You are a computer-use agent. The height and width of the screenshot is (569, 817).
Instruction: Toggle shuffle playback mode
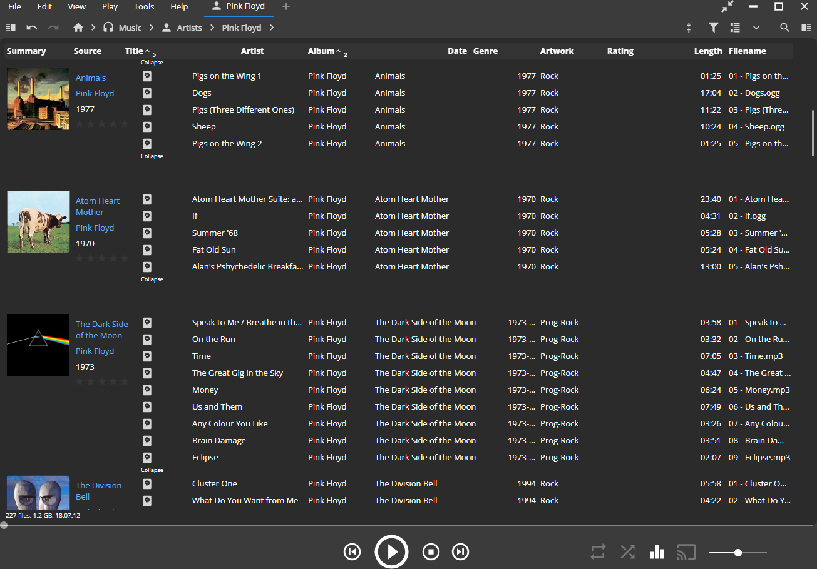(x=627, y=551)
